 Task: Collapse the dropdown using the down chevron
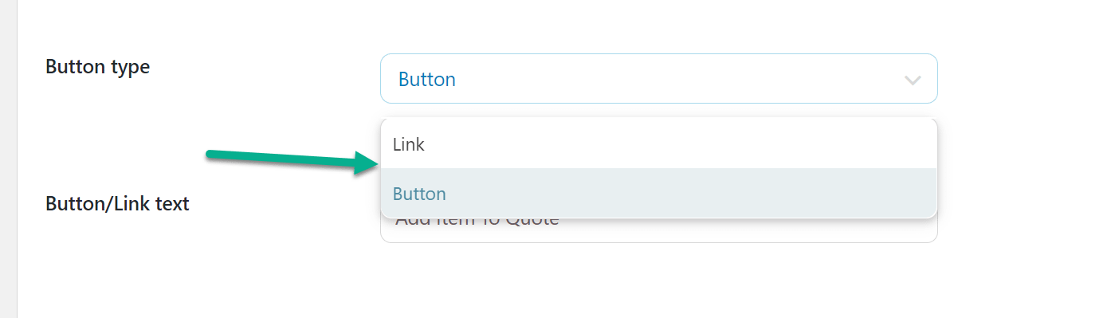tap(913, 80)
